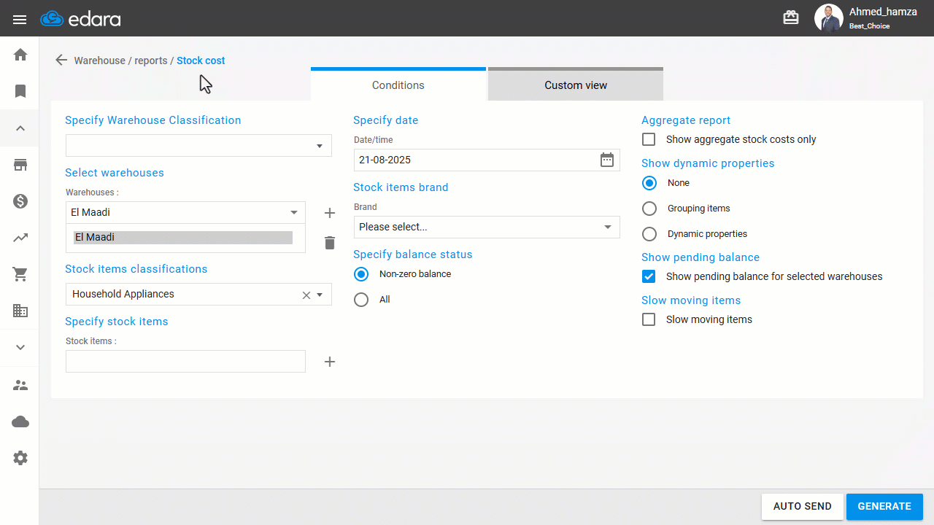Open the hamburger menu

pyautogui.click(x=20, y=20)
